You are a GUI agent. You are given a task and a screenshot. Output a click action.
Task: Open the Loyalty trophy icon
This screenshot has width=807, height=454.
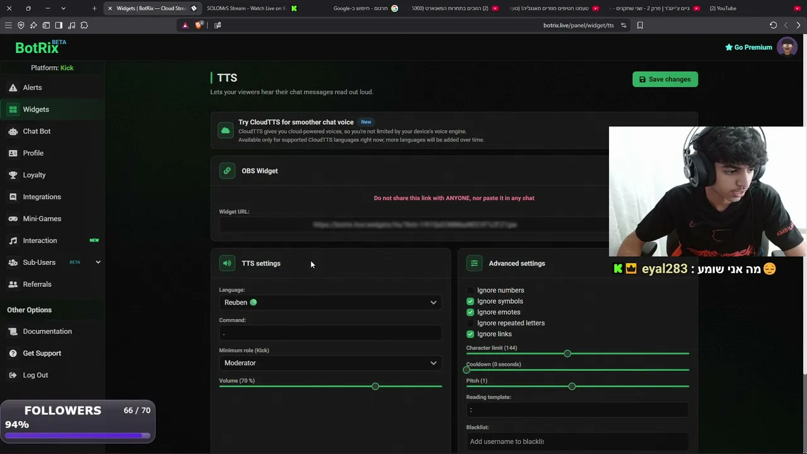click(13, 175)
